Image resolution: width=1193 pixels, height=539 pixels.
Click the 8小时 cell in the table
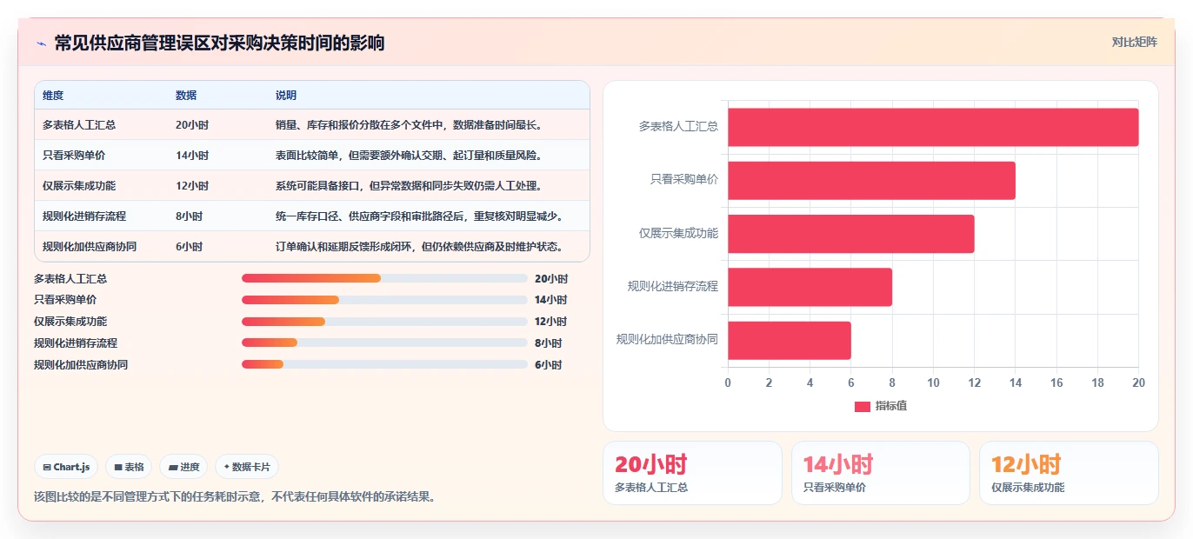click(189, 216)
